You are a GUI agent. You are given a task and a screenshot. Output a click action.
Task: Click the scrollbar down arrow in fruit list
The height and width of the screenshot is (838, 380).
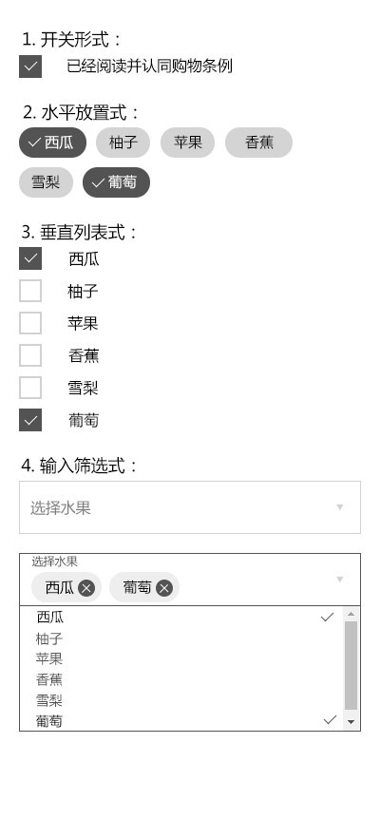tap(351, 721)
